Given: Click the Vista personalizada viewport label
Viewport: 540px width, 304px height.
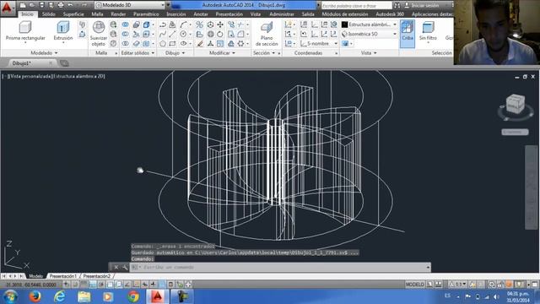Looking at the screenshot, I should point(31,76).
